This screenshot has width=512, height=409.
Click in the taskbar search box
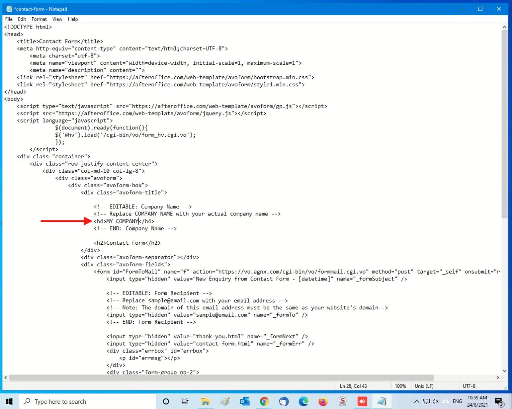coord(88,401)
